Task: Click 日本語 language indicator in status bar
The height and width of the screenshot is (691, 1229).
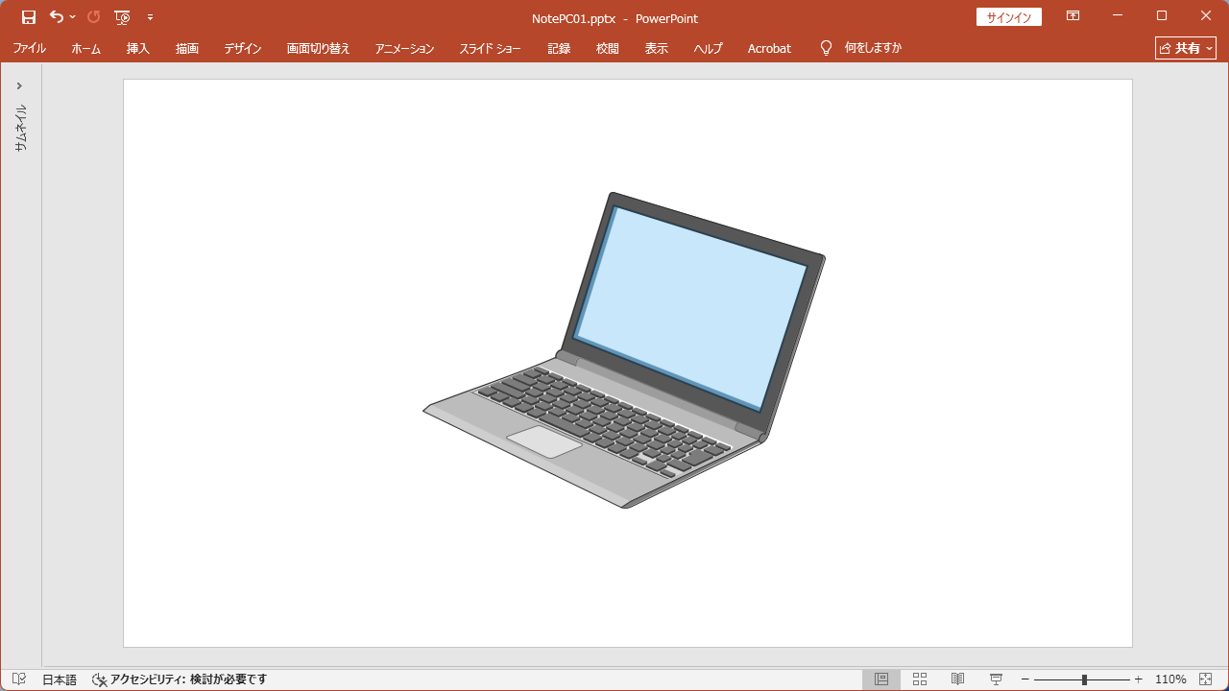Action: click(x=58, y=679)
